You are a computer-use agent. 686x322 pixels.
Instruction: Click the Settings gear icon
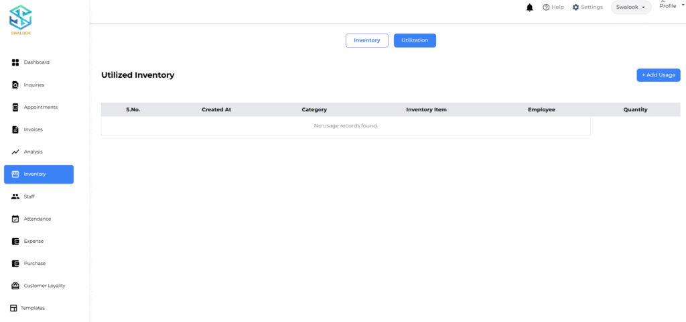point(575,7)
